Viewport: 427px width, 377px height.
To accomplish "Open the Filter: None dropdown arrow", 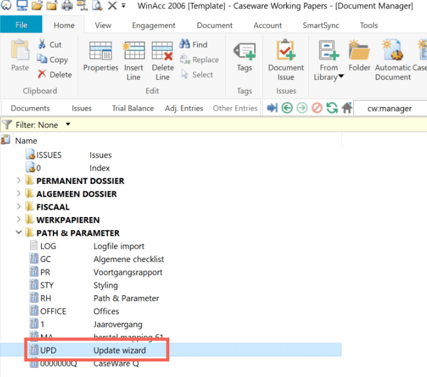I will (68, 124).
